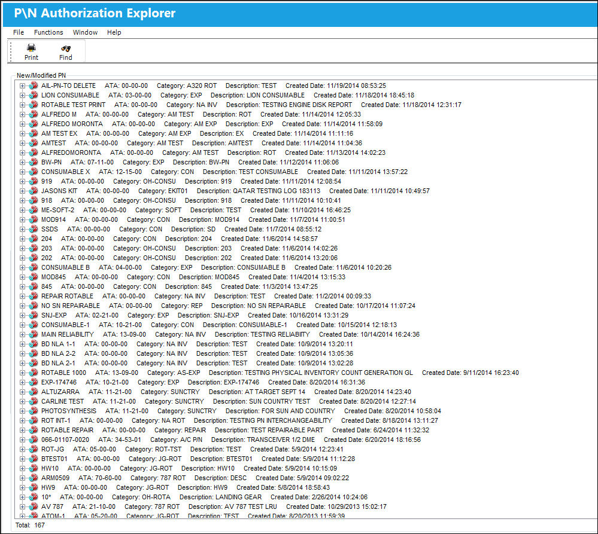Select the ROT INT-1 part row
Viewport: 598px width, 534px height.
click(x=239, y=420)
